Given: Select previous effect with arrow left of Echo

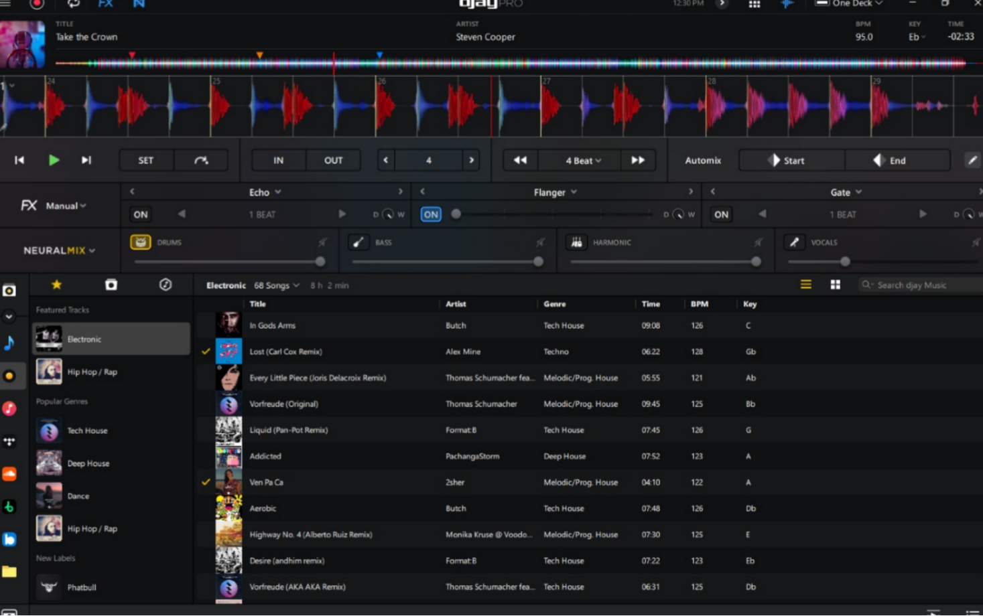Looking at the screenshot, I should [132, 191].
